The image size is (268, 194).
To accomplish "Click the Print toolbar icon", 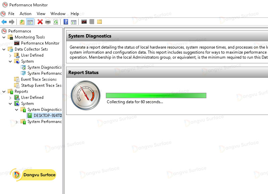I will 48,22.
